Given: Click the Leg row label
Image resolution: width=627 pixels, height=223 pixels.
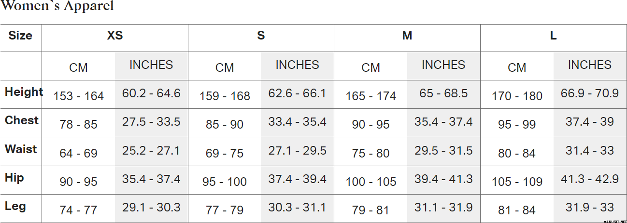Looking at the screenshot, I should (x=15, y=206).
